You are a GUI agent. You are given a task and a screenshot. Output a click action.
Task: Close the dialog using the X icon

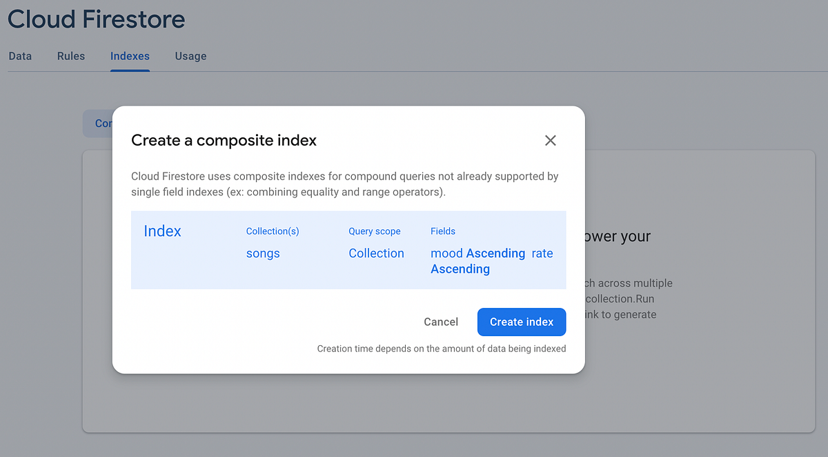click(550, 140)
